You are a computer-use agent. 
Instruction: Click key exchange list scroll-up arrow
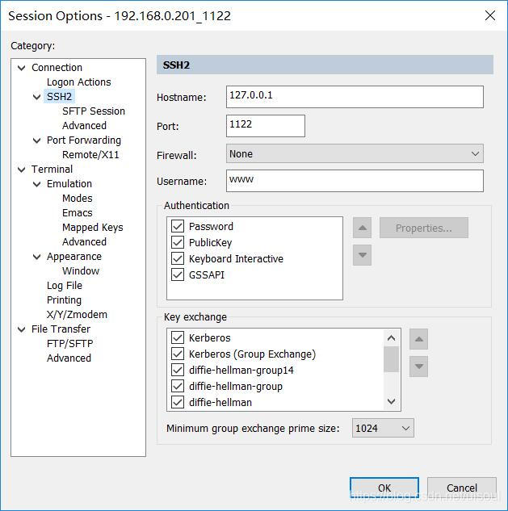point(391,338)
